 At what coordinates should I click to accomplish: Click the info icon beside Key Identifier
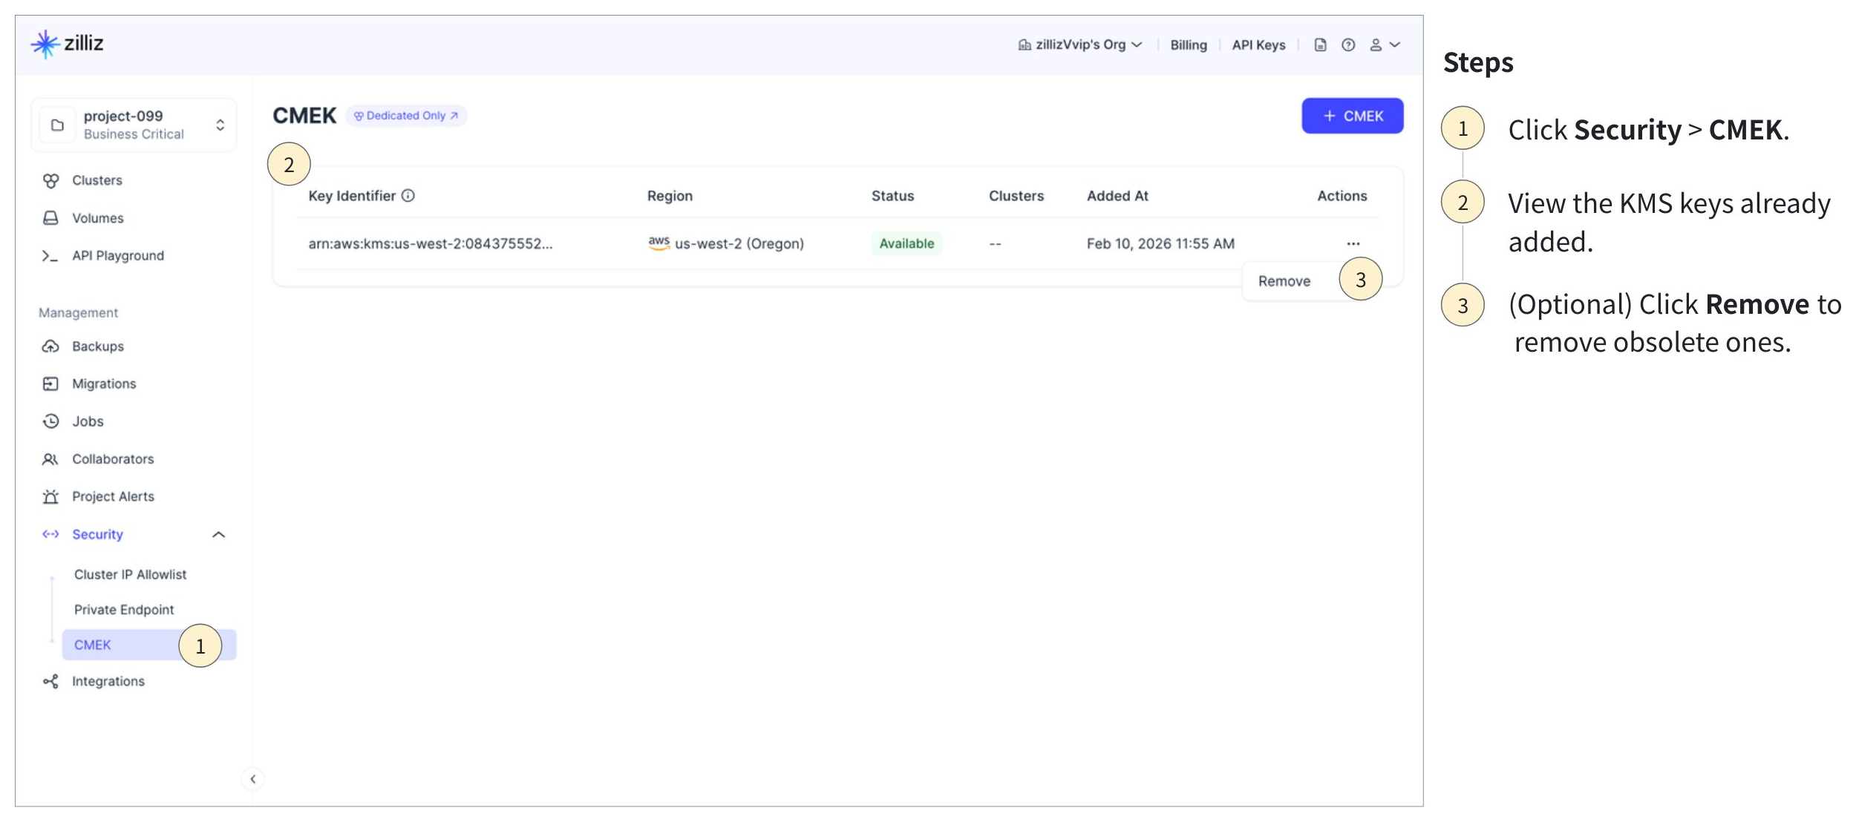(x=408, y=196)
